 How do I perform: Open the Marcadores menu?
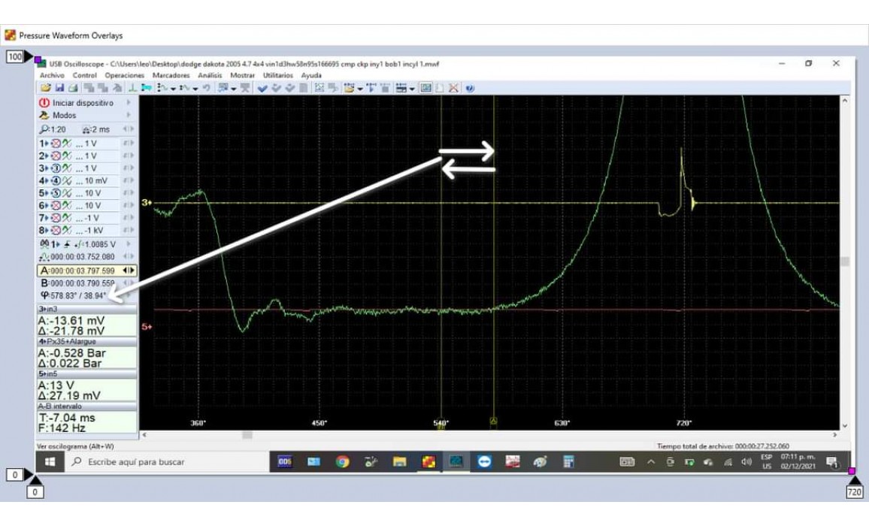click(x=171, y=75)
